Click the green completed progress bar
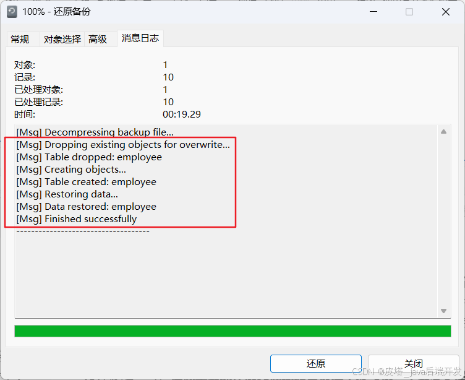 pos(232,331)
